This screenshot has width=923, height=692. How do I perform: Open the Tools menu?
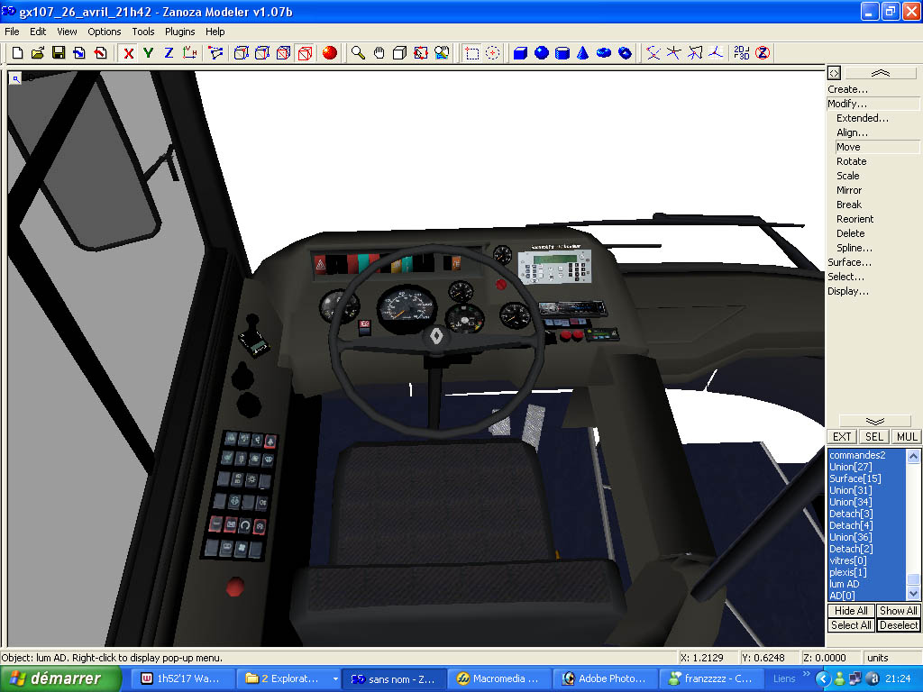click(x=143, y=32)
